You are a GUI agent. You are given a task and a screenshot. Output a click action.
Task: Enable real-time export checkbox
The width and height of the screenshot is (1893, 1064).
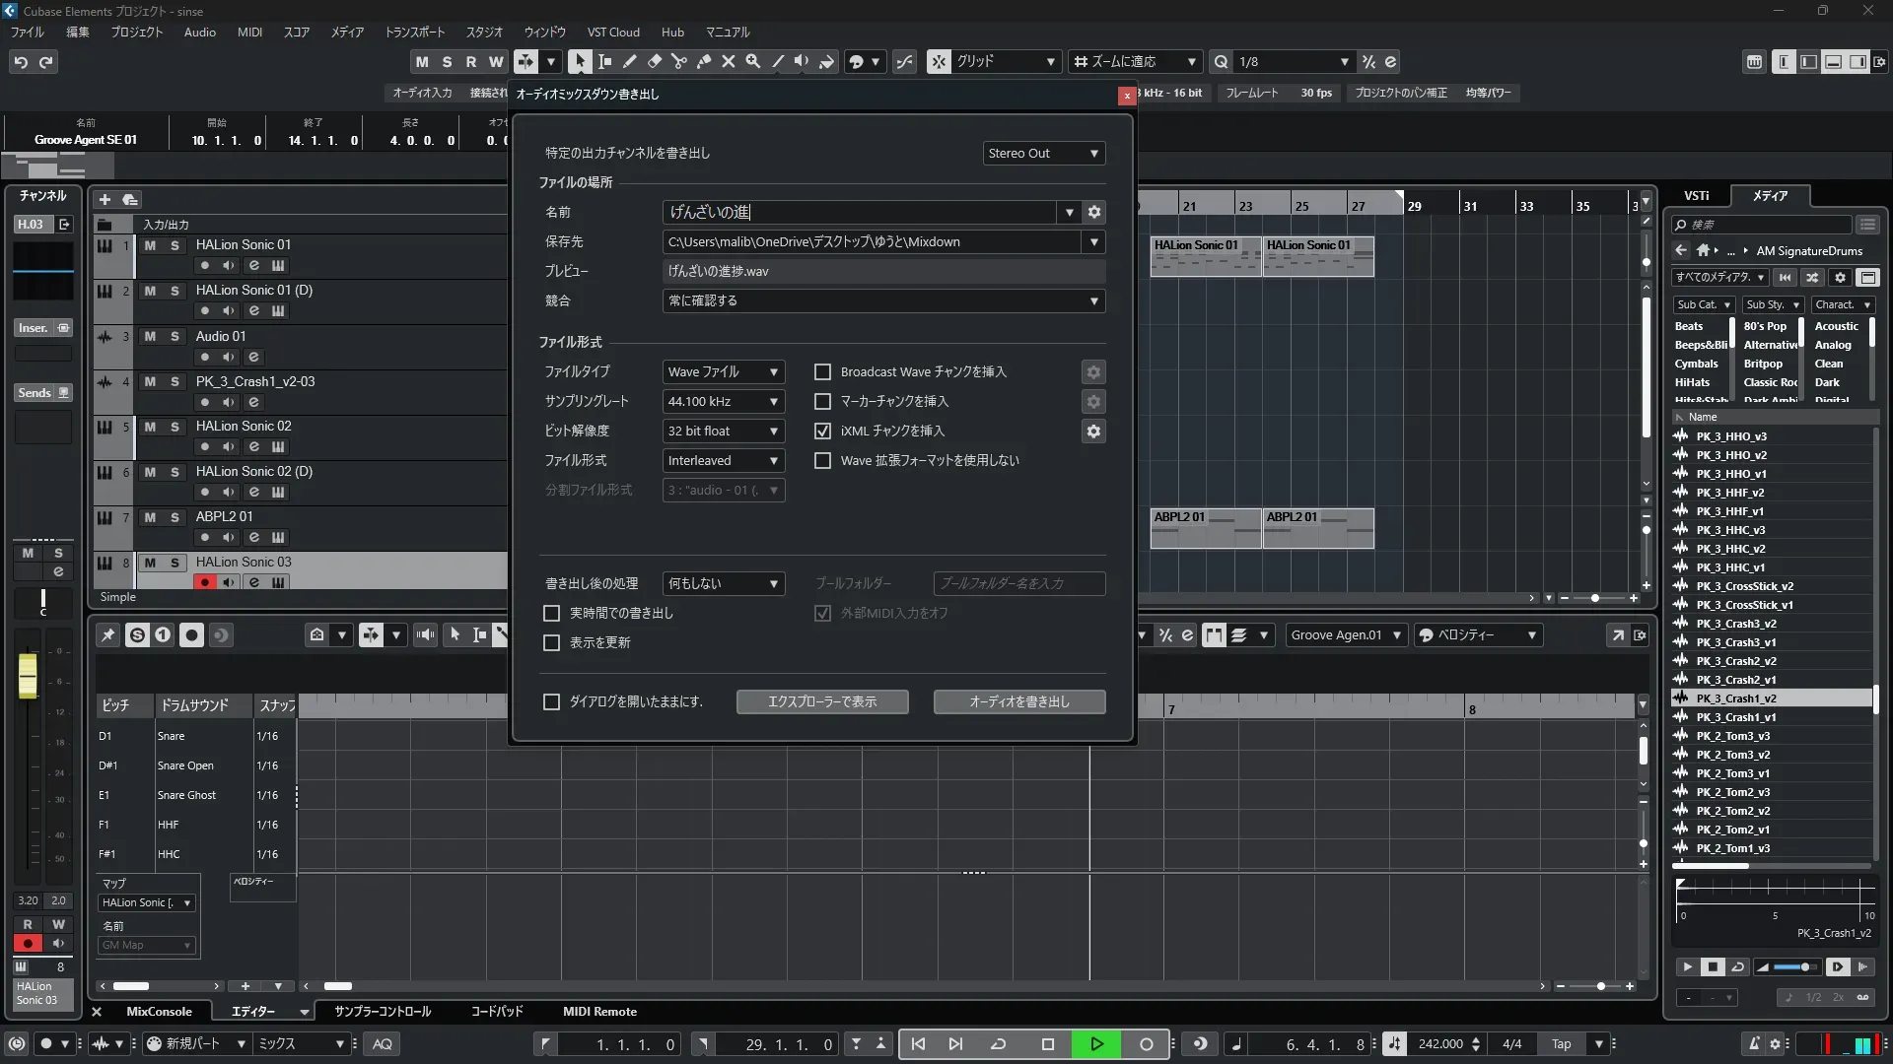pyautogui.click(x=552, y=614)
